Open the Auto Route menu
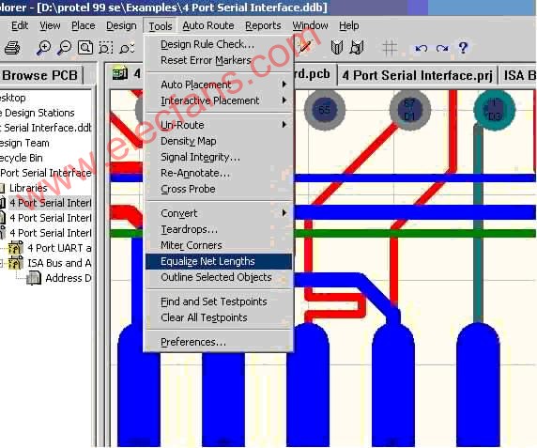 click(208, 25)
